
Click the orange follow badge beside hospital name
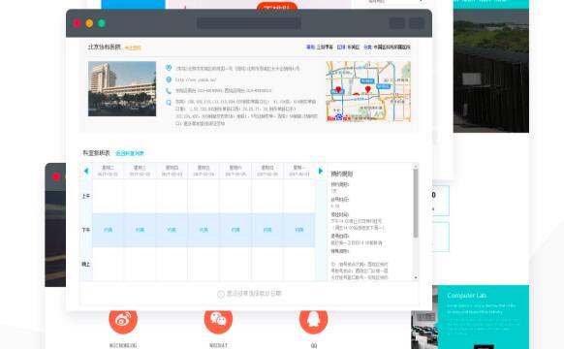pyautogui.click(x=133, y=48)
